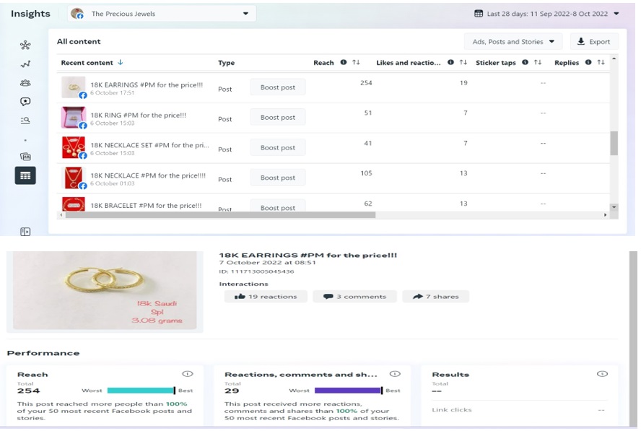Click Export to download content data
Screen dimensions: 641x431
(594, 41)
